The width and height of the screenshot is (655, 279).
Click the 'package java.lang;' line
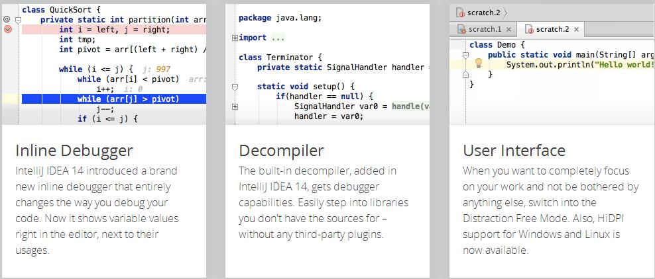tap(280, 18)
